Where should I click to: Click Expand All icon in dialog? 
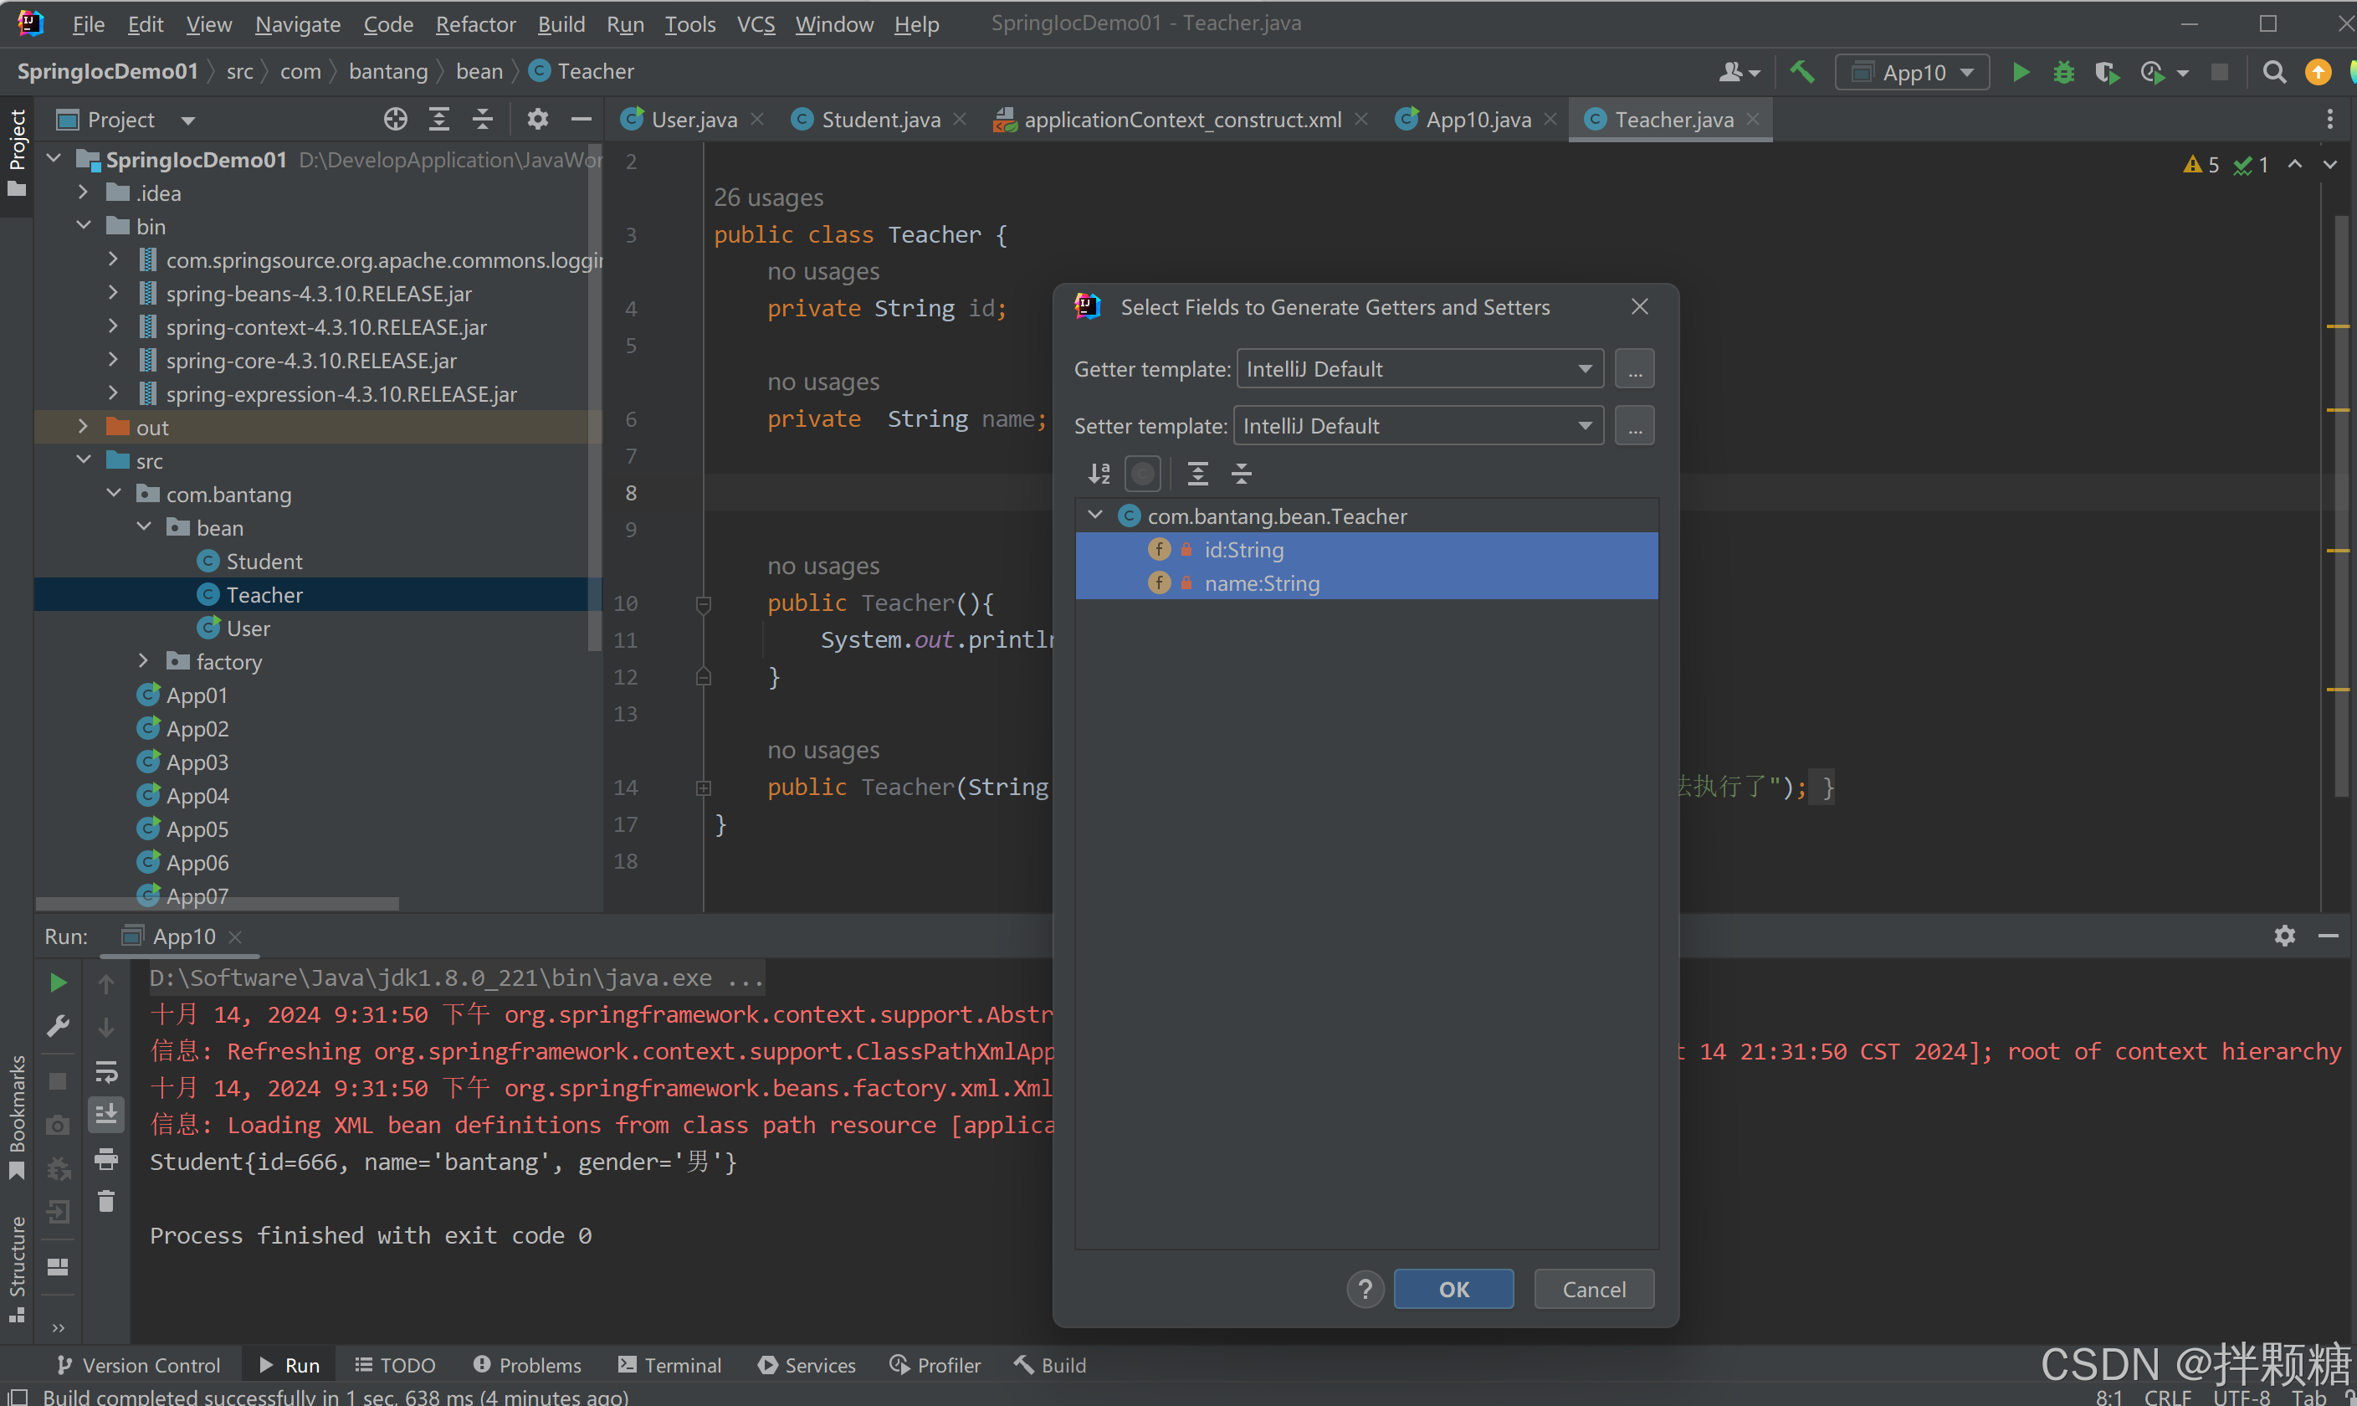pyautogui.click(x=1198, y=474)
